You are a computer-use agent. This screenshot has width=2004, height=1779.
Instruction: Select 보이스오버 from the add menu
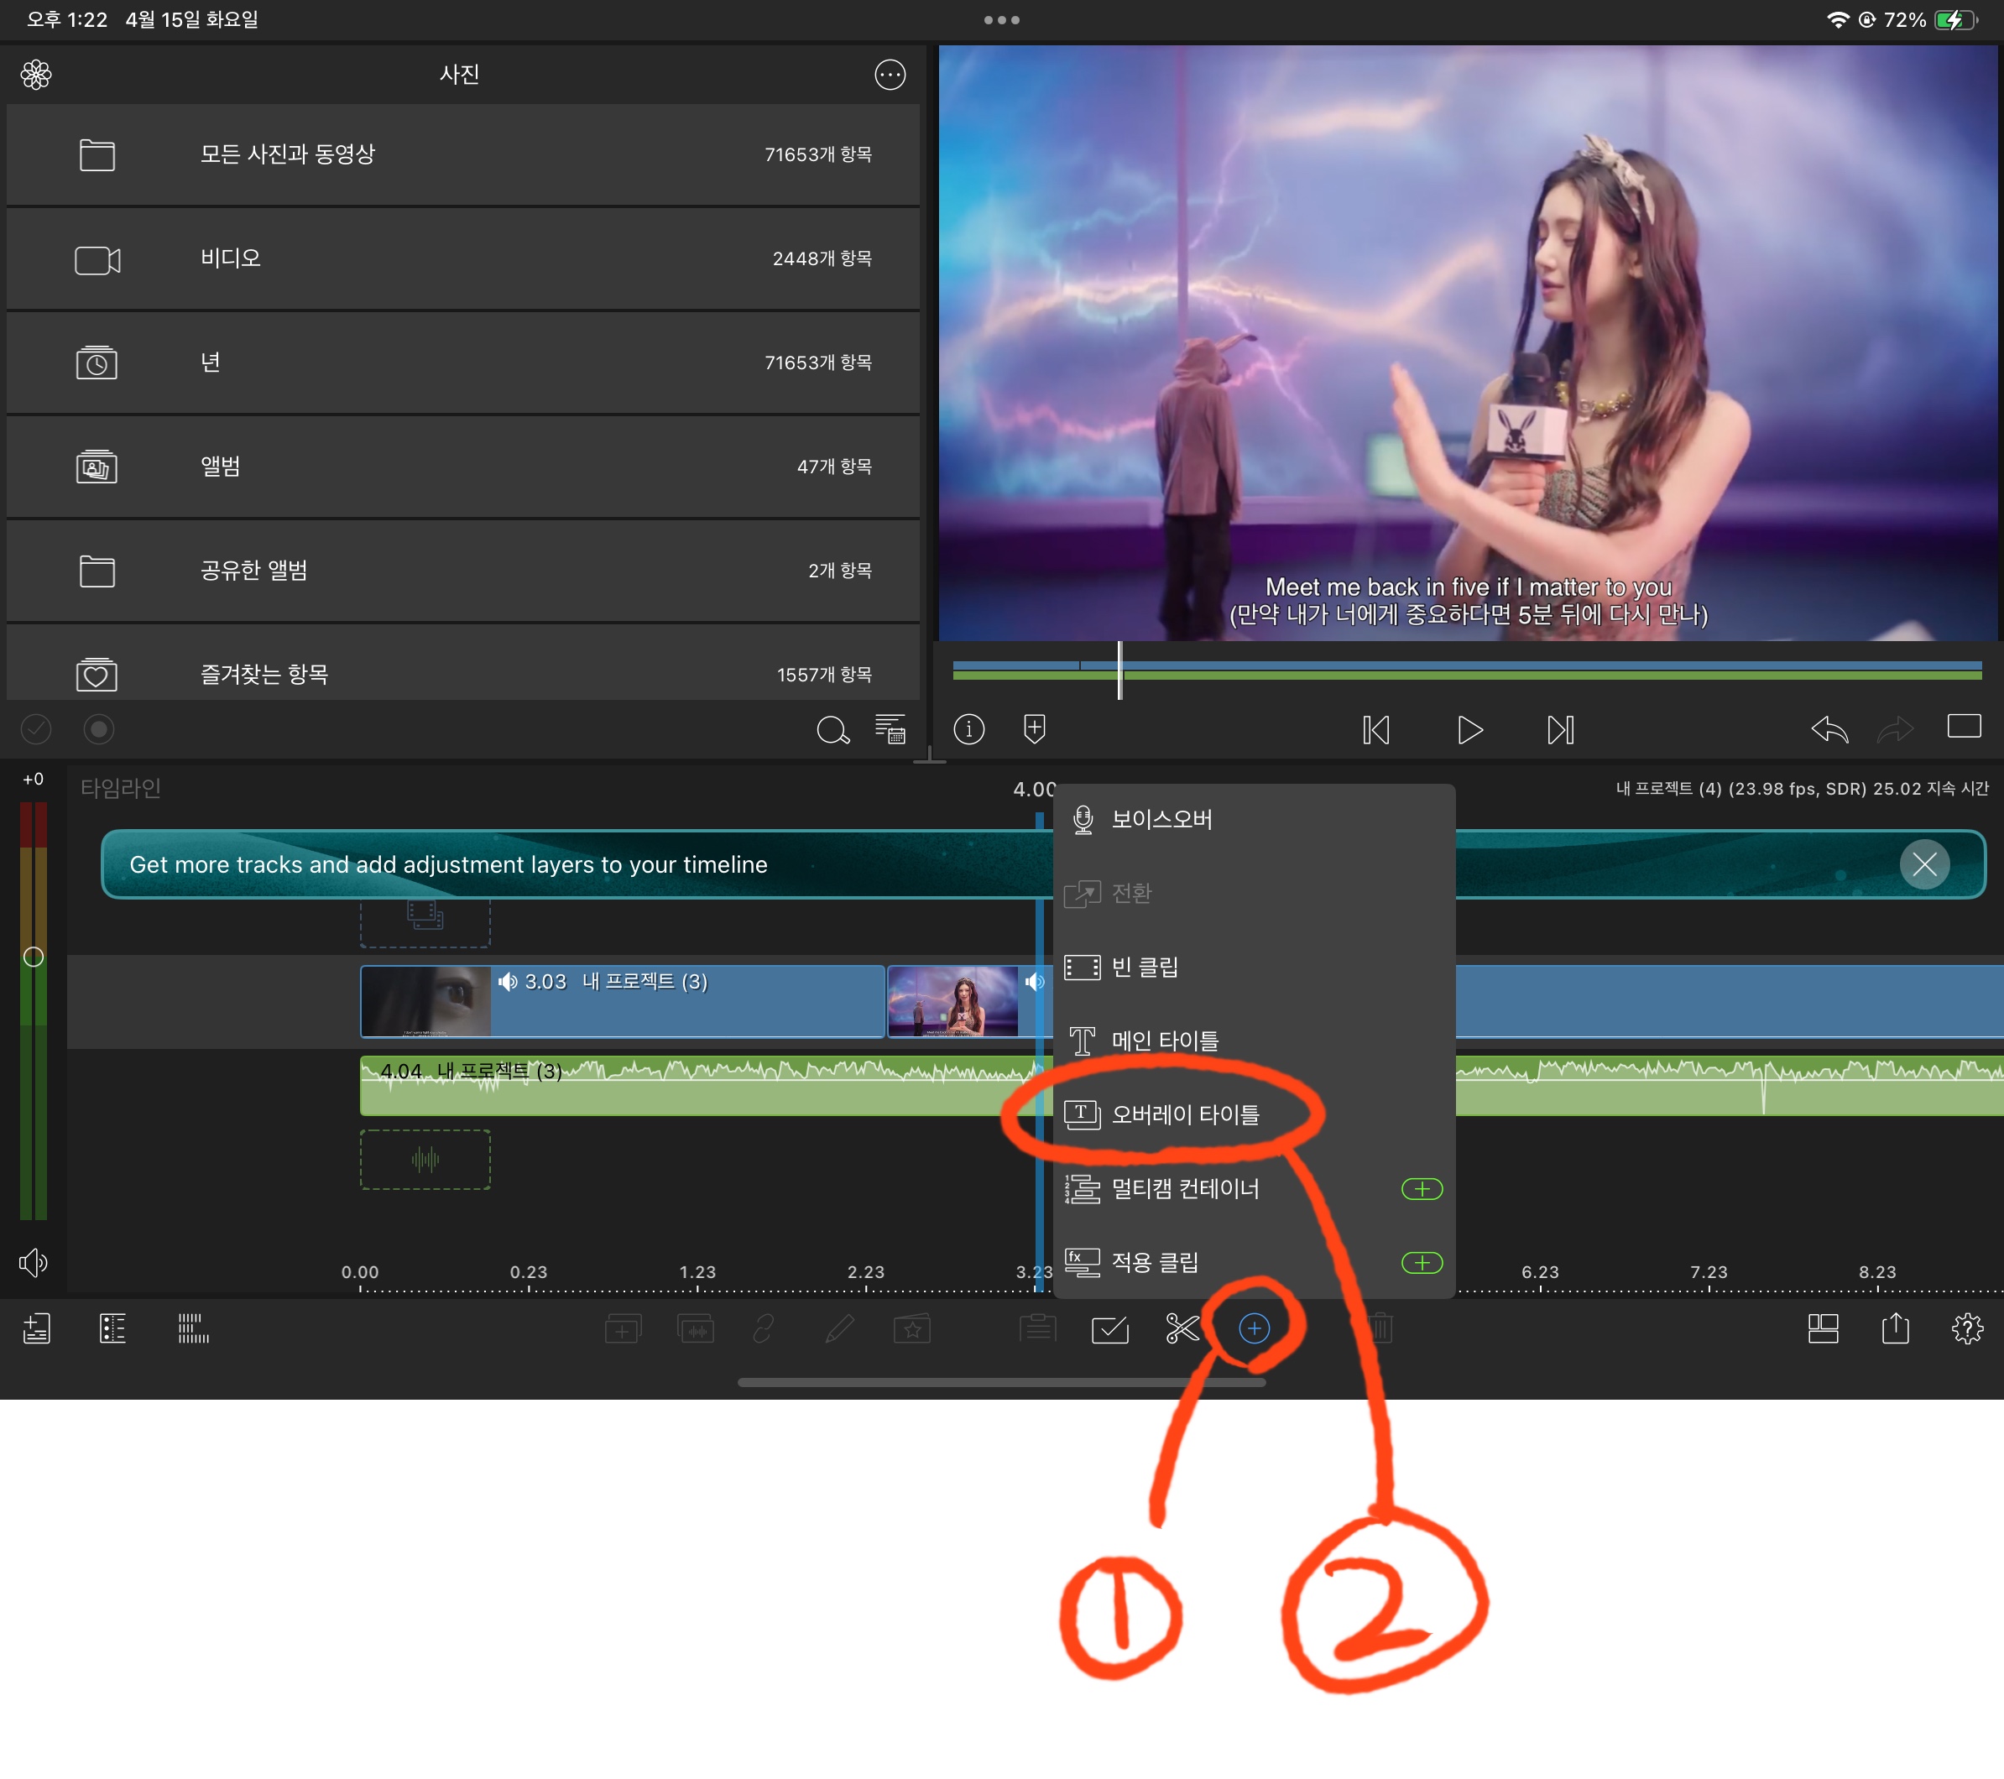(x=1254, y=819)
